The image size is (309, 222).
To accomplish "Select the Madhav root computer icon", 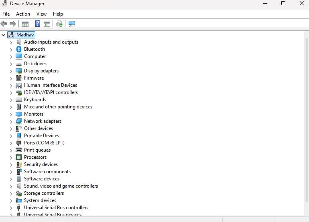I will (11, 35).
